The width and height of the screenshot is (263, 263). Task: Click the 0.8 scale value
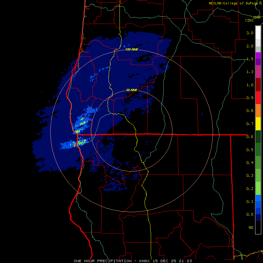pos(250,110)
